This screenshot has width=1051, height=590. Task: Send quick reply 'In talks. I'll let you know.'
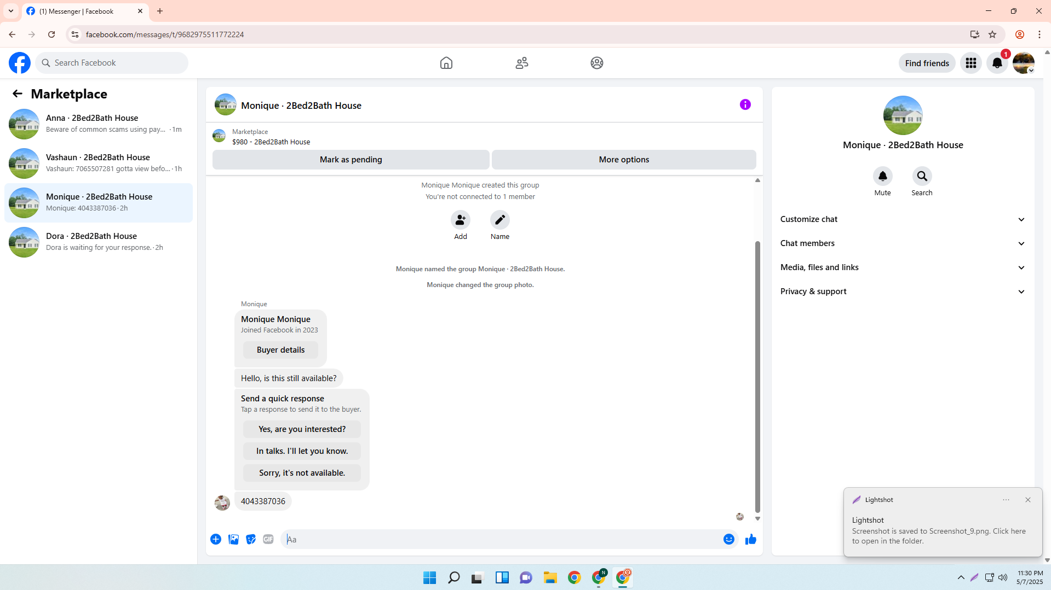(x=302, y=451)
